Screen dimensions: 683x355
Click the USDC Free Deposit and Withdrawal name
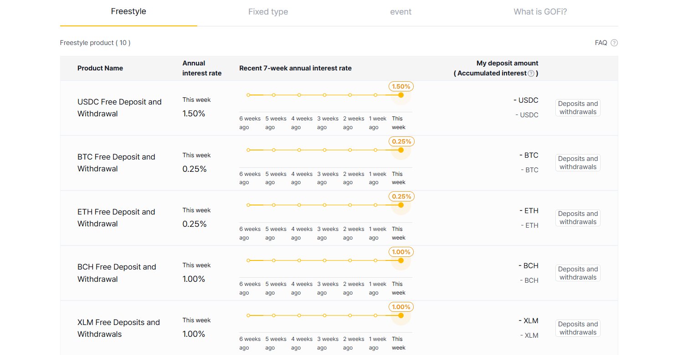(119, 108)
